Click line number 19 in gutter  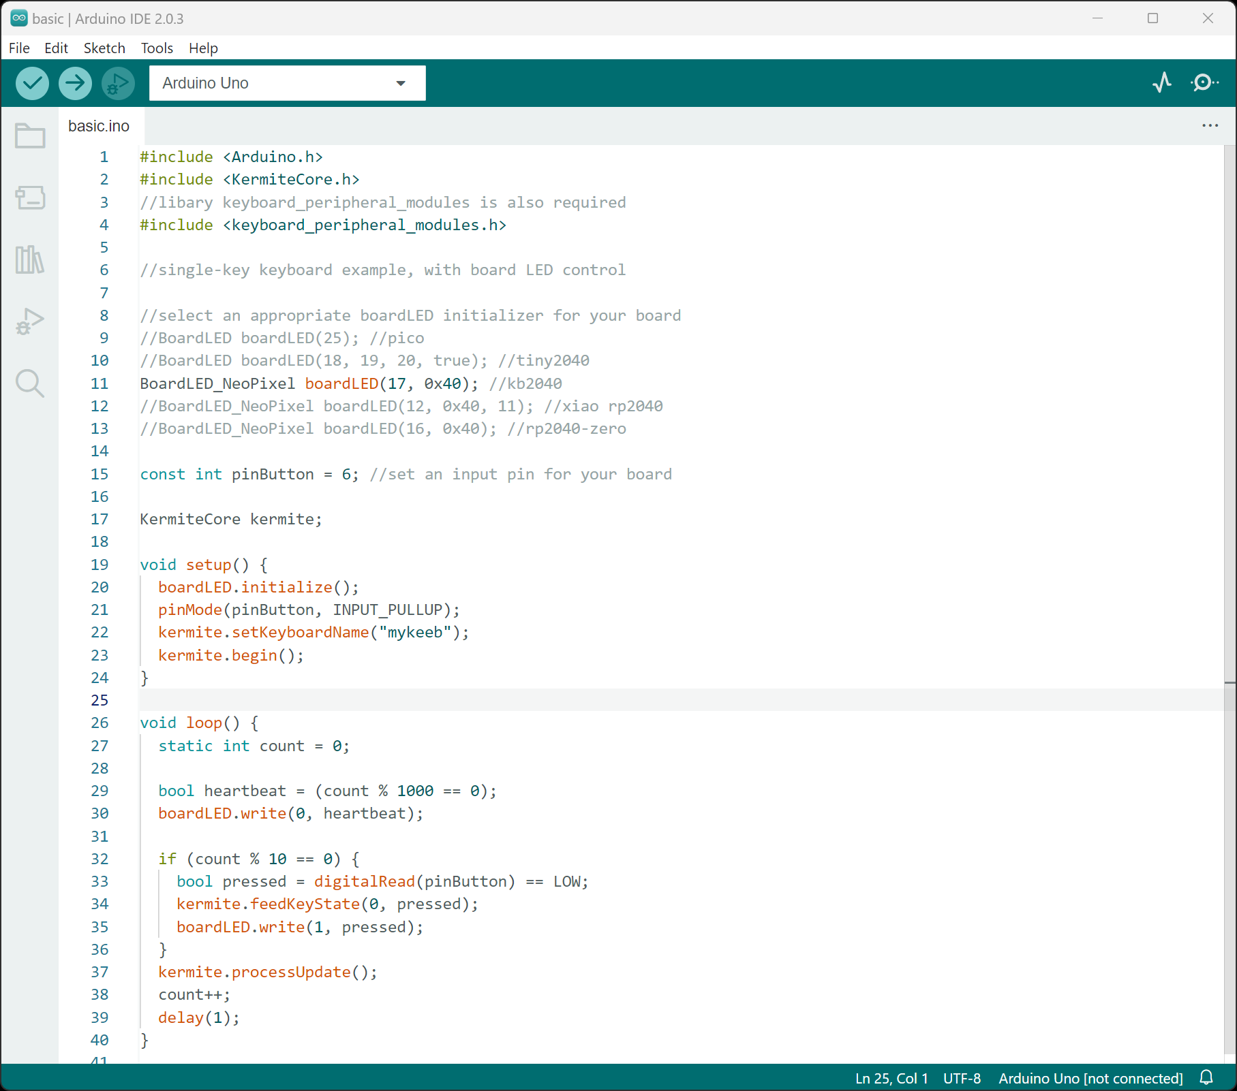100,565
